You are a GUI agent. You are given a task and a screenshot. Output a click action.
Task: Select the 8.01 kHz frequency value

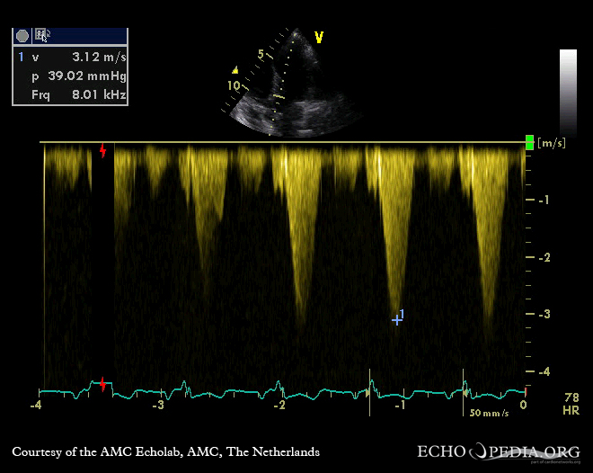(99, 94)
